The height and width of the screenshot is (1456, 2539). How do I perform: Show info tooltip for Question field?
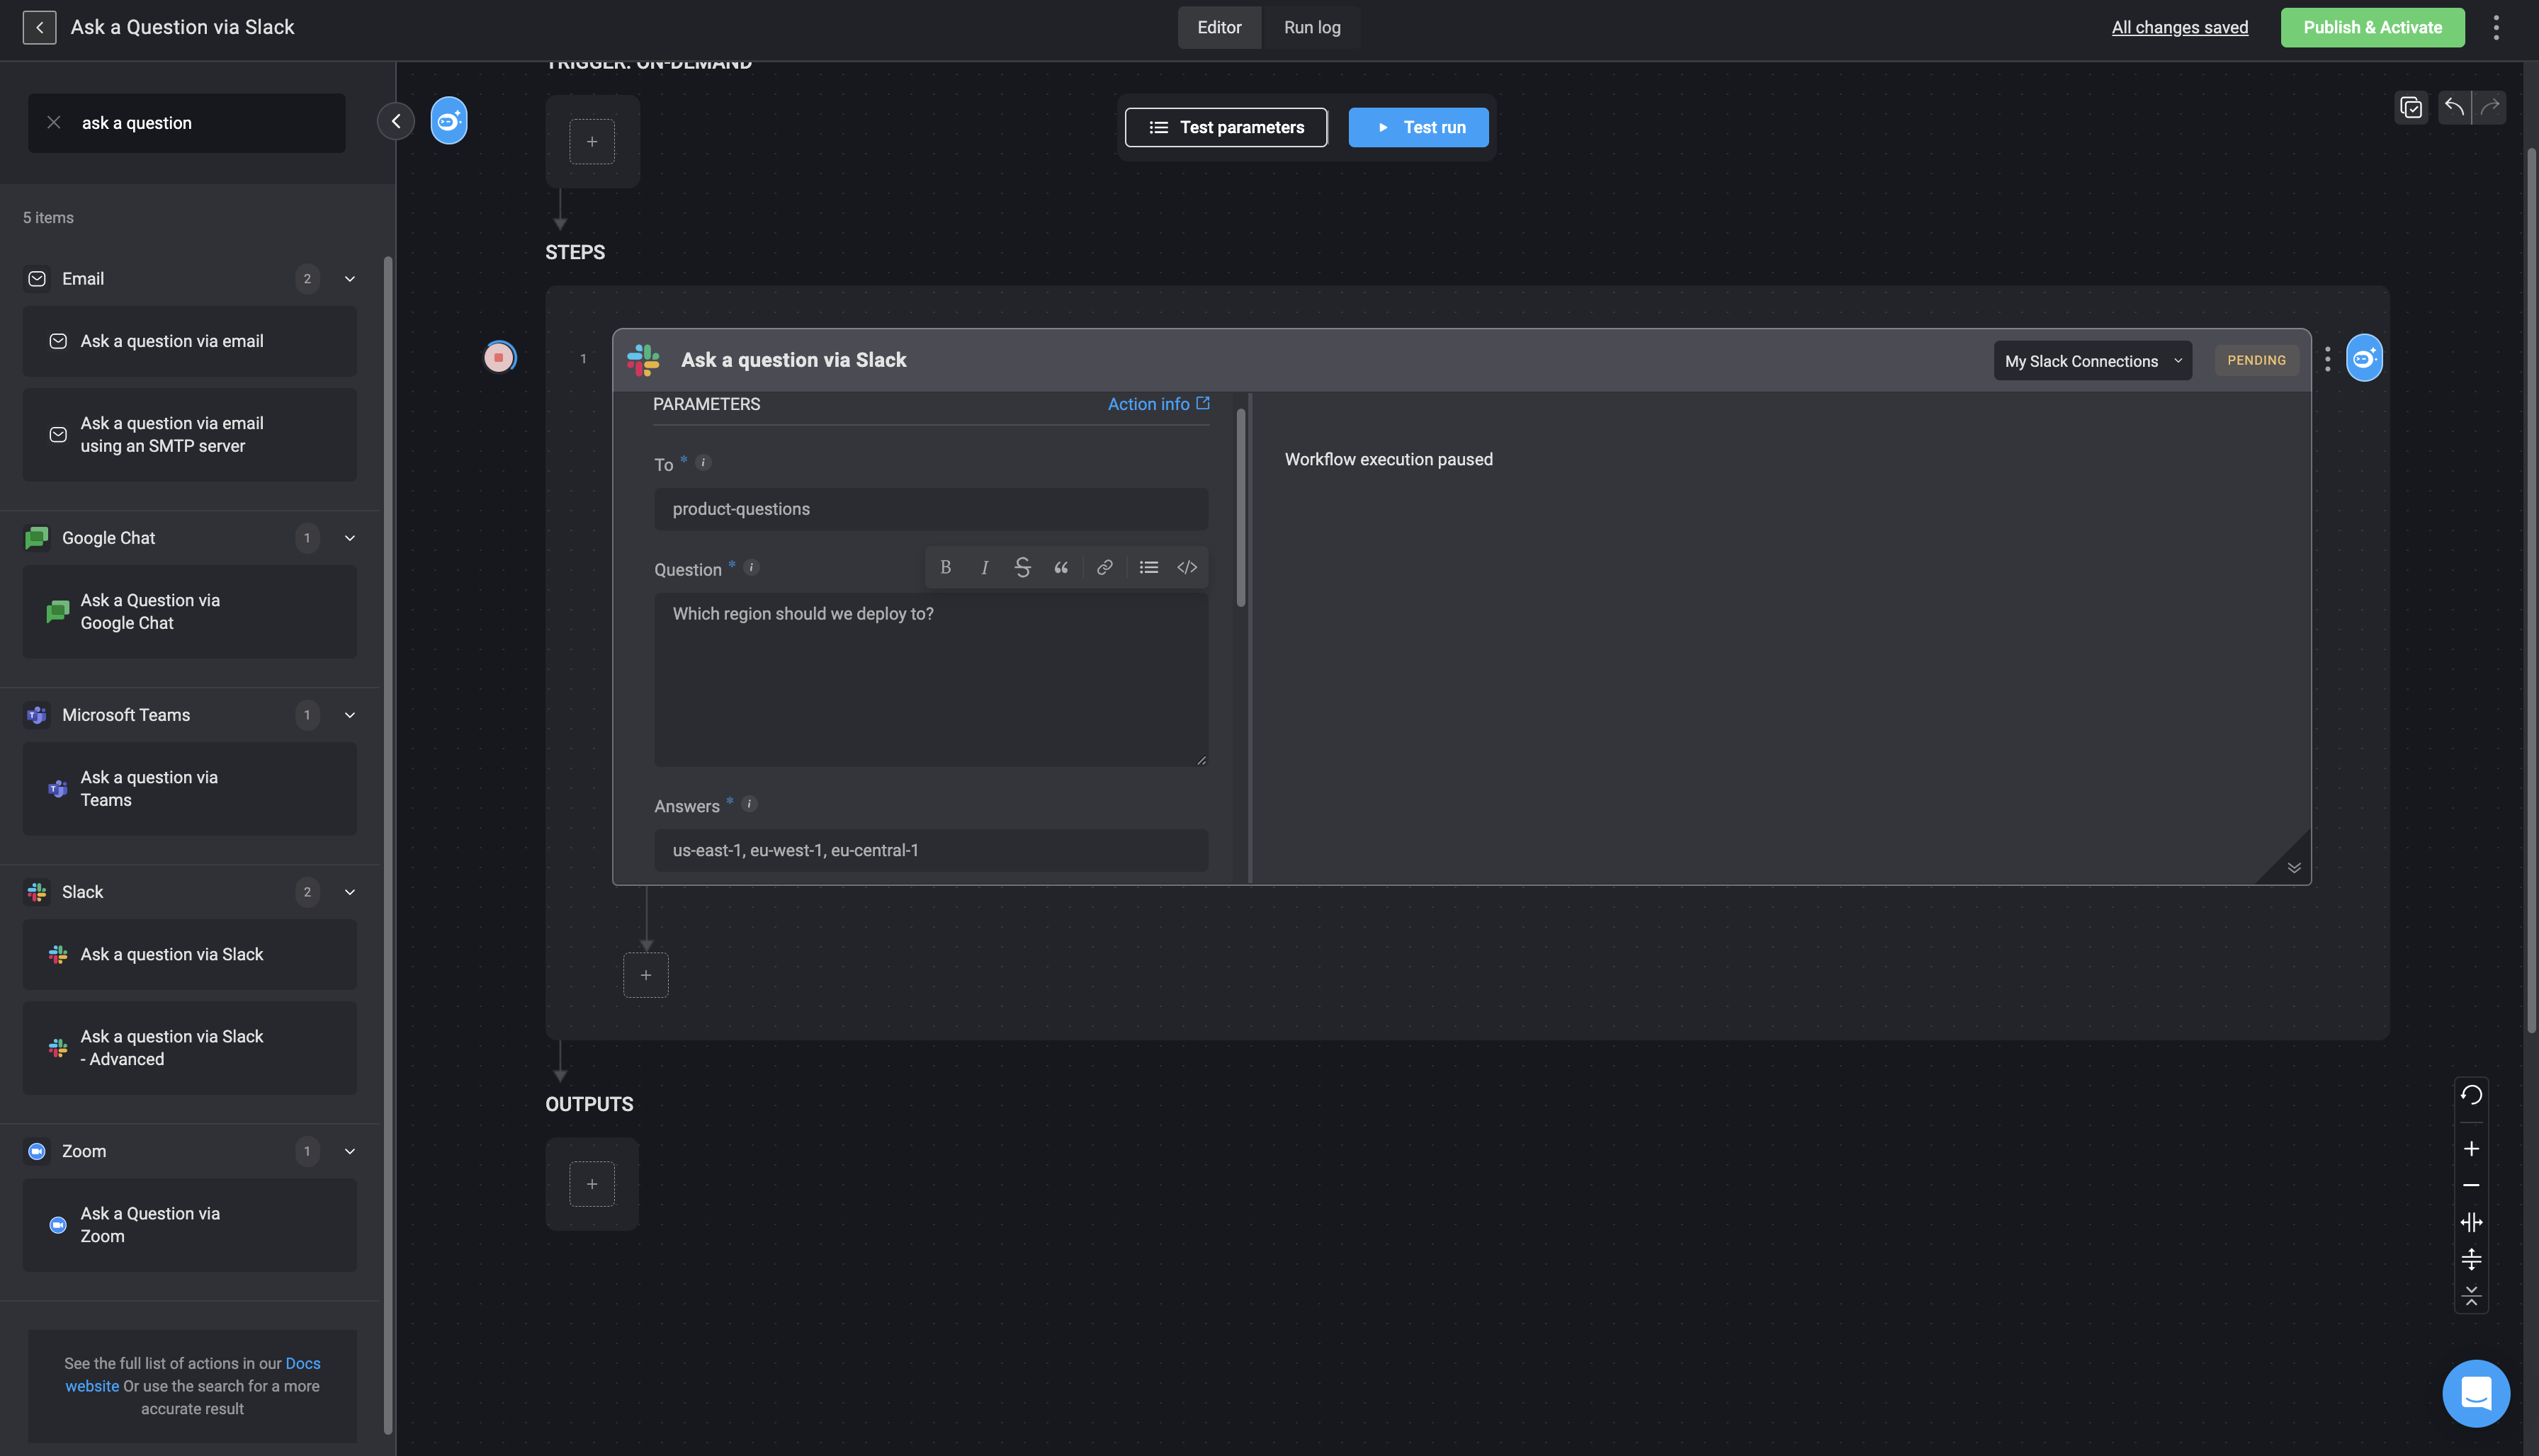click(752, 567)
